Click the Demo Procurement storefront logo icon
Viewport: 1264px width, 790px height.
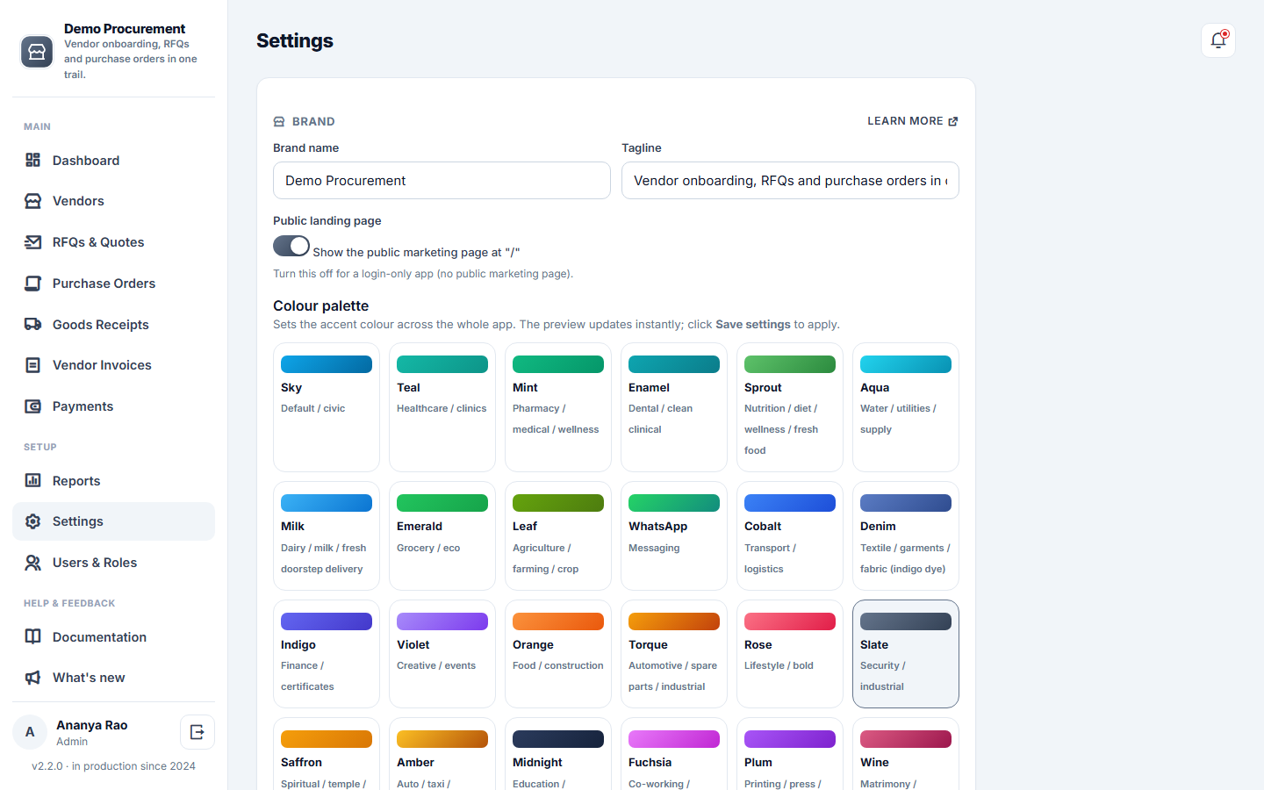tap(37, 52)
